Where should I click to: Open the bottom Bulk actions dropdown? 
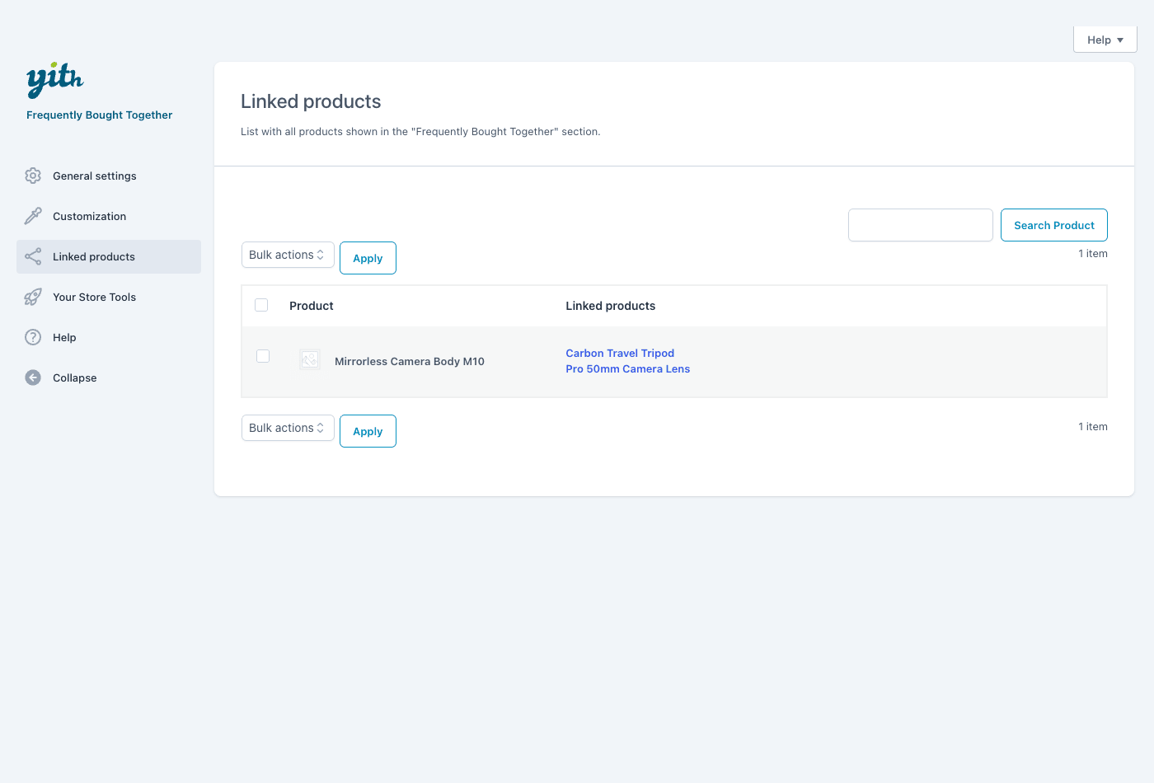click(x=288, y=428)
